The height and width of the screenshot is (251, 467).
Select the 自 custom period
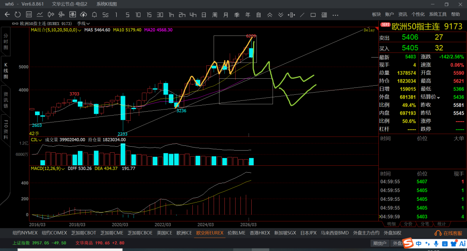click(x=259, y=15)
